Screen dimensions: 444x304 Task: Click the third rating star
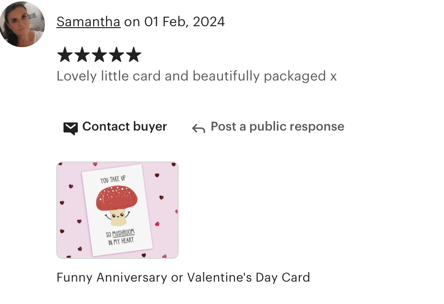99,54
